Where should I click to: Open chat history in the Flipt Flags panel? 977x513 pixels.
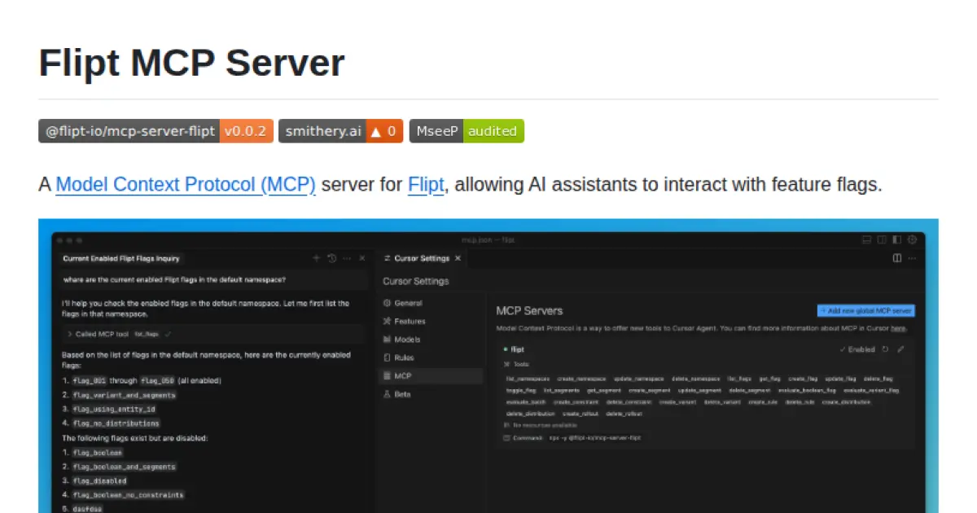[331, 257]
